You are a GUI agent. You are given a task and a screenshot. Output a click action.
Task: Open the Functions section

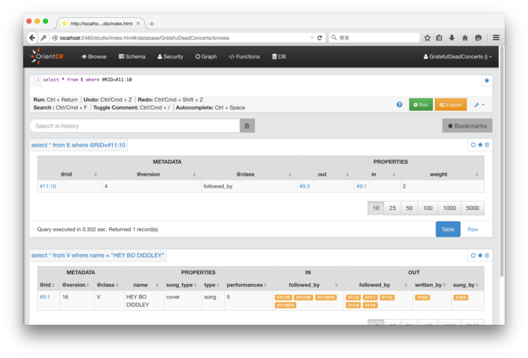(x=244, y=57)
